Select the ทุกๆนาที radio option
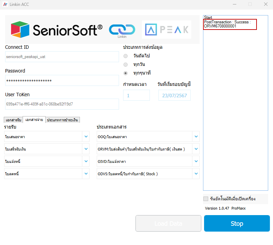The height and width of the screenshot is (245, 273). coord(126,73)
